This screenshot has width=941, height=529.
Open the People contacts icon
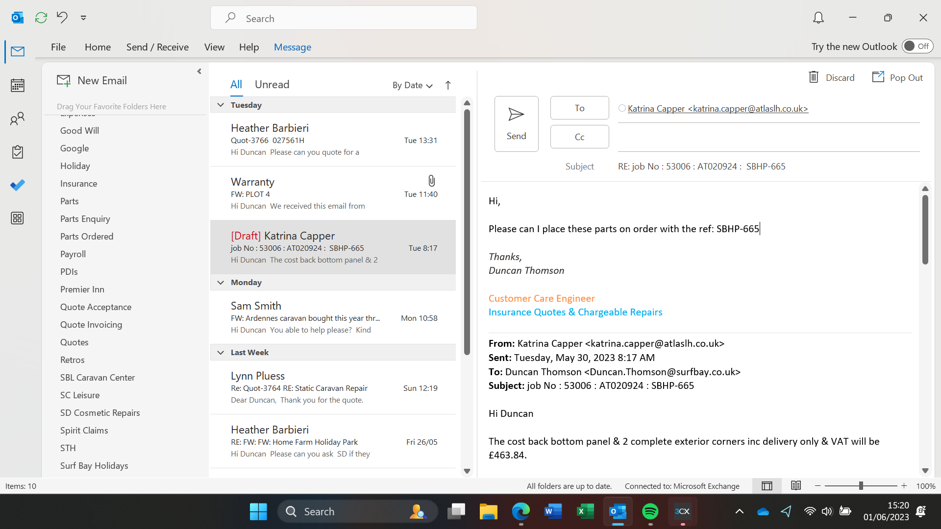(18, 119)
